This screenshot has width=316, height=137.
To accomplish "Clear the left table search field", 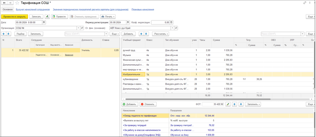I will click(x=107, y=34).
